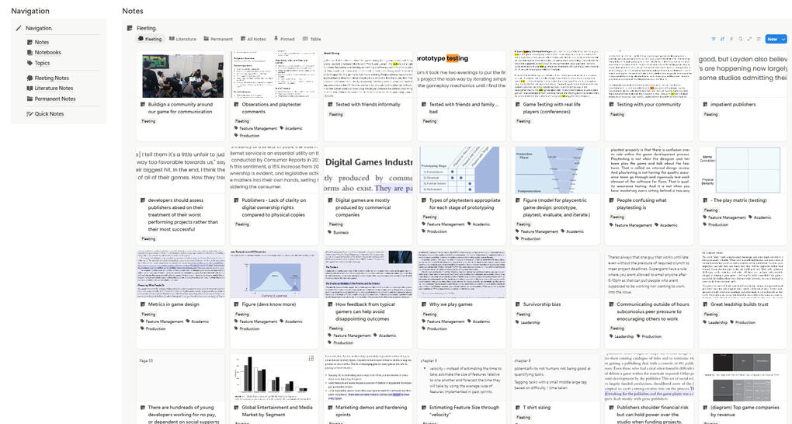The image size is (792, 424).
Task: Click the page icon beside Fleeting title
Action: tap(130, 28)
